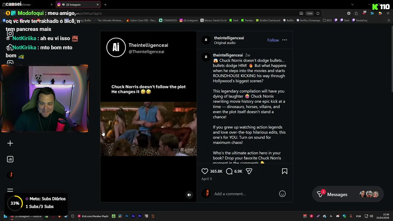393x221 pixels.
Task: Open the Manus: Hands On AI bookmark
Action: tap(214, 20)
